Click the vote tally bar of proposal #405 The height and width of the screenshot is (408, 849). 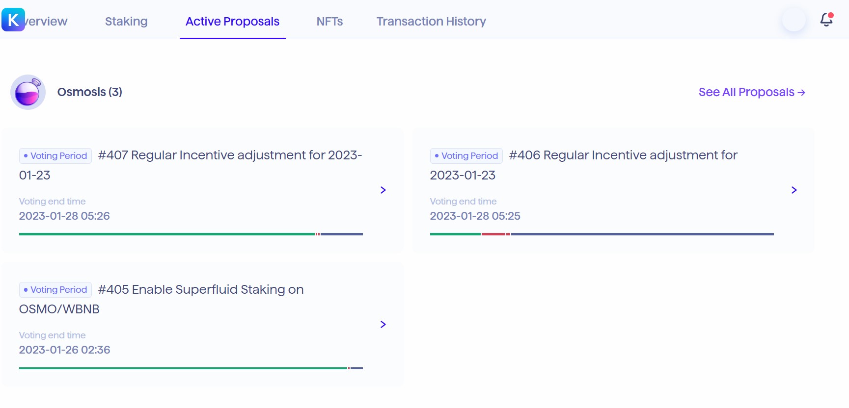click(191, 368)
